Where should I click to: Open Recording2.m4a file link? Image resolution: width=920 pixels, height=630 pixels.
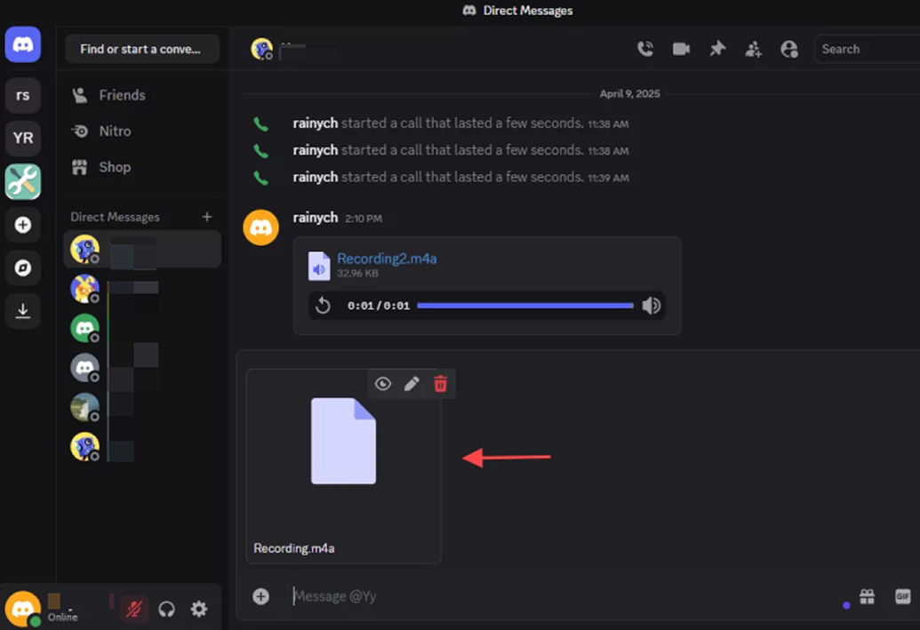[387, 259]
